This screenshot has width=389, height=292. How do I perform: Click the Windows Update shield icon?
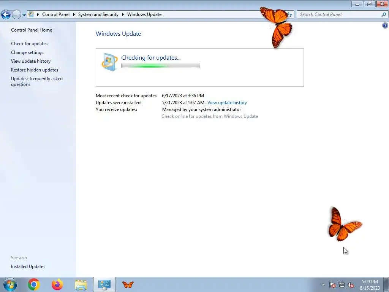pos(109,62)
